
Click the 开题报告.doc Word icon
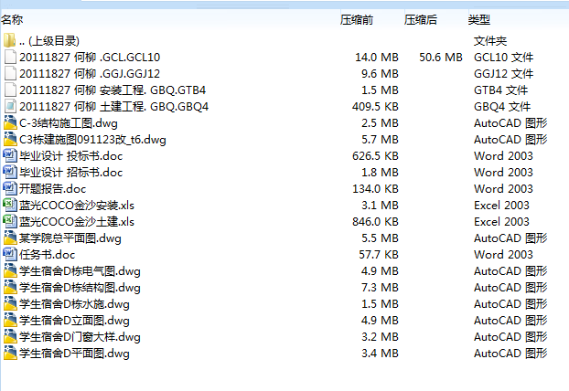10,189
